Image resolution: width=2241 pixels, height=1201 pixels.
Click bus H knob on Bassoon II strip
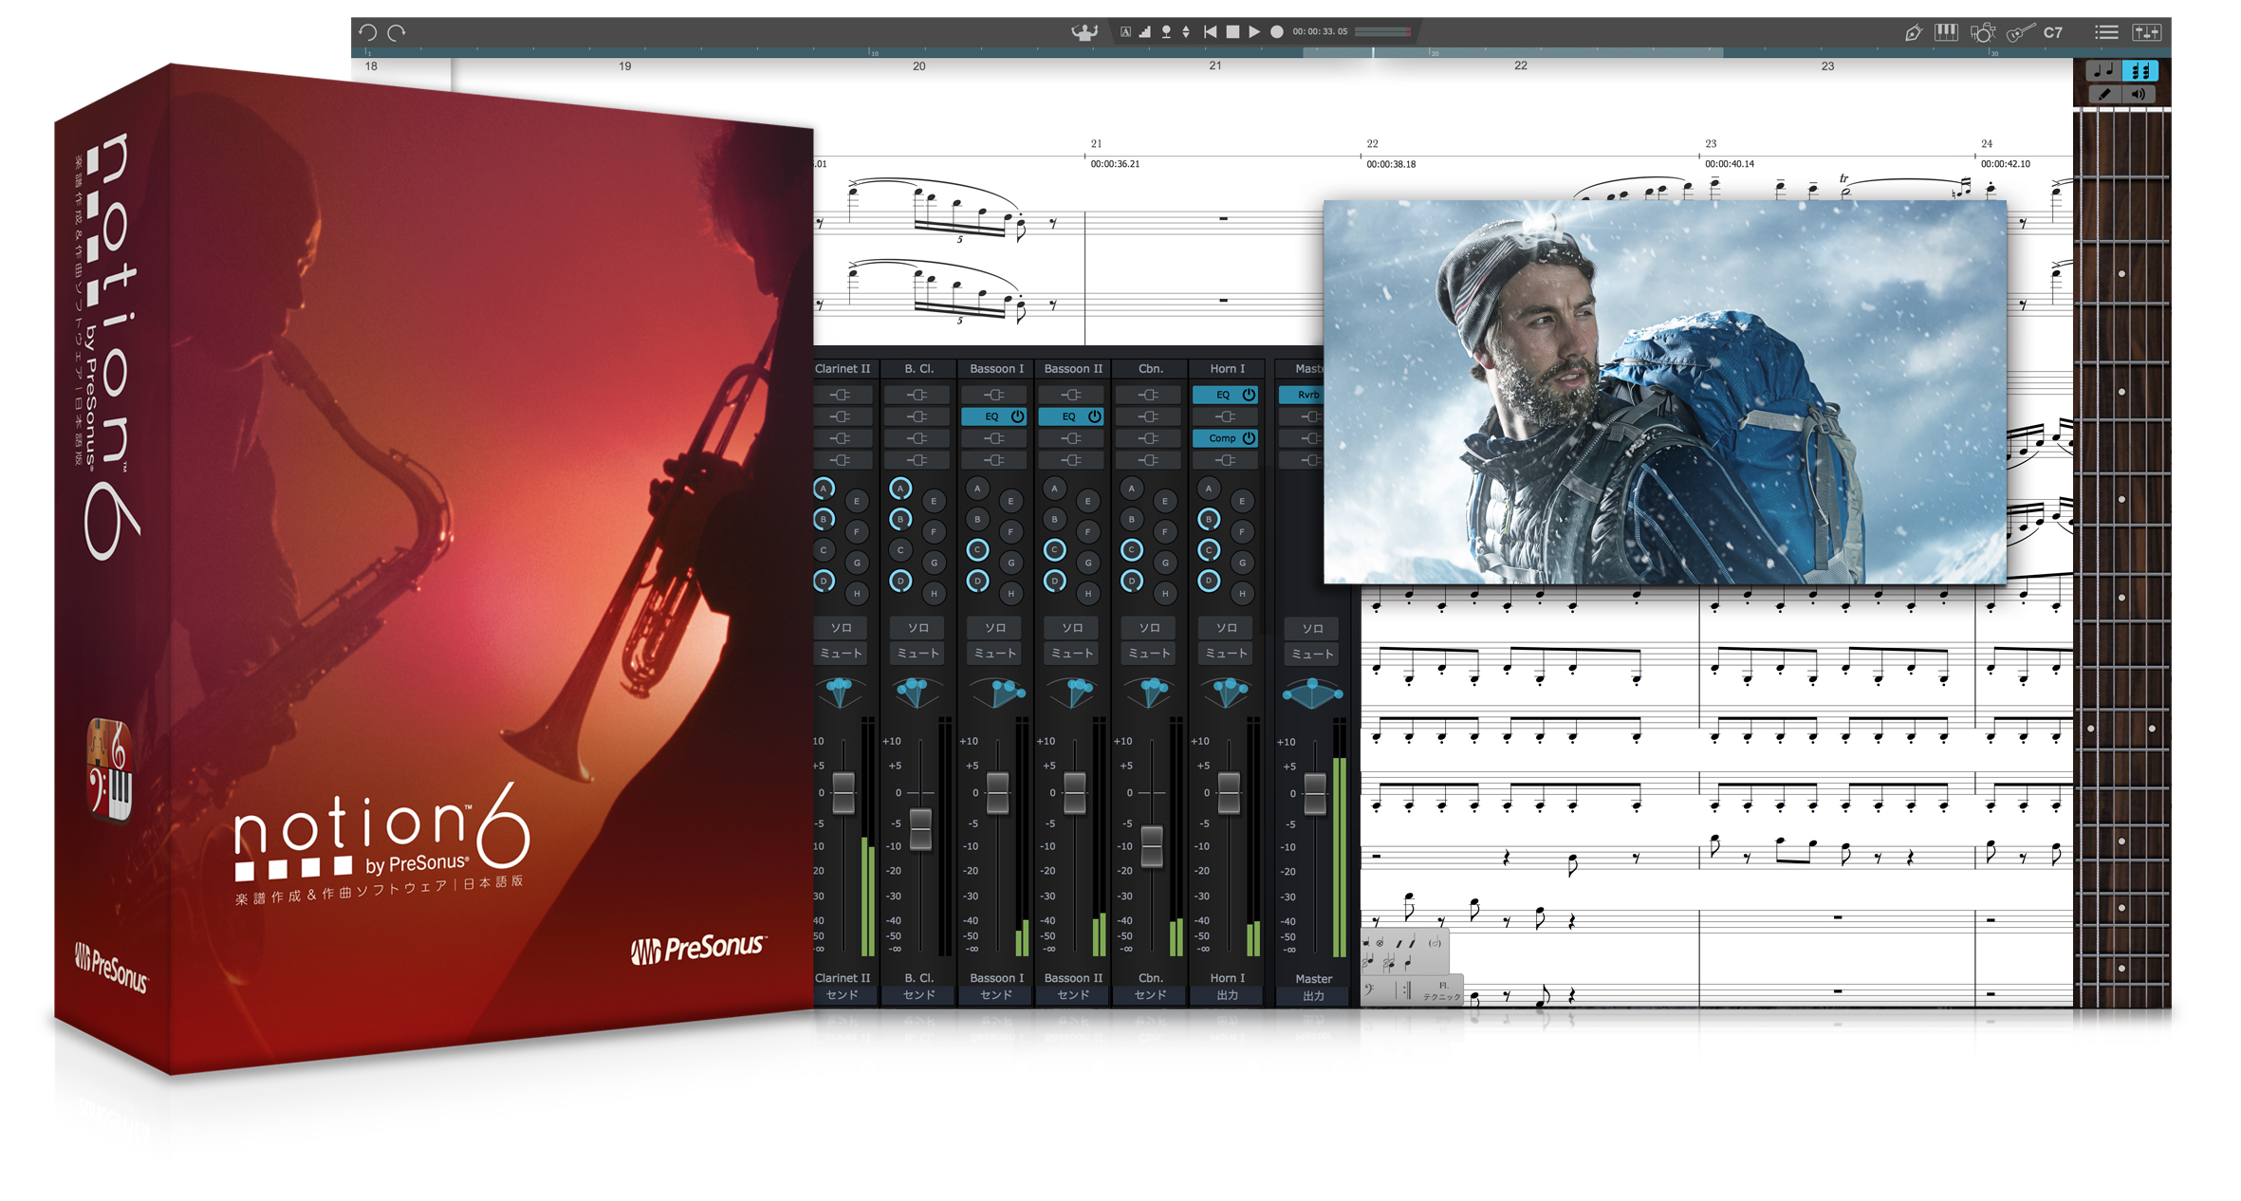[x=1088, y=594]
